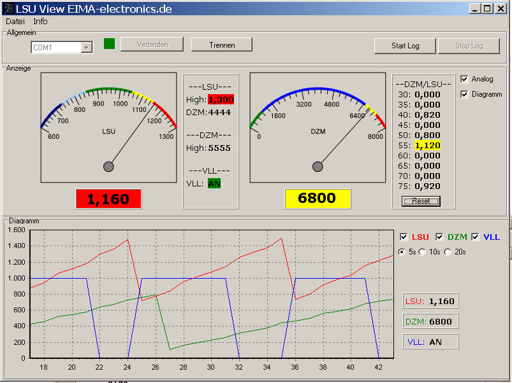This screenshot has height=383, width=512.
Task: Click the LSU analog gauge
Action: click(x=109, y=128)
